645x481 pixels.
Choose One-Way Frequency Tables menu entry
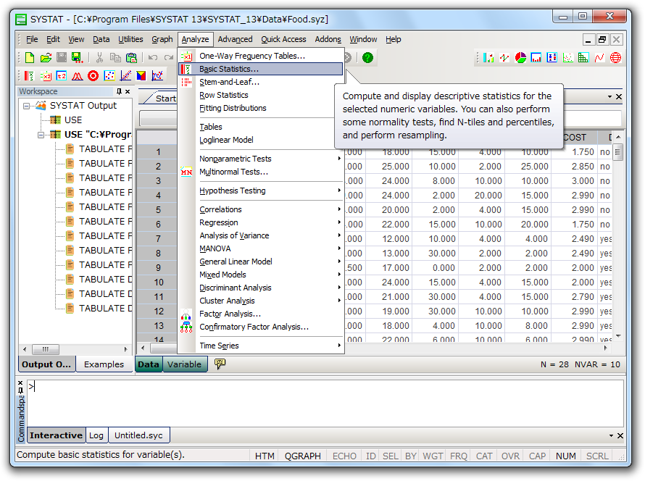click(x=260, y=56)
